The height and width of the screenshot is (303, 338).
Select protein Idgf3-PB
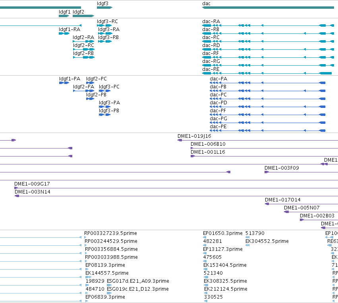coord(104,115)
